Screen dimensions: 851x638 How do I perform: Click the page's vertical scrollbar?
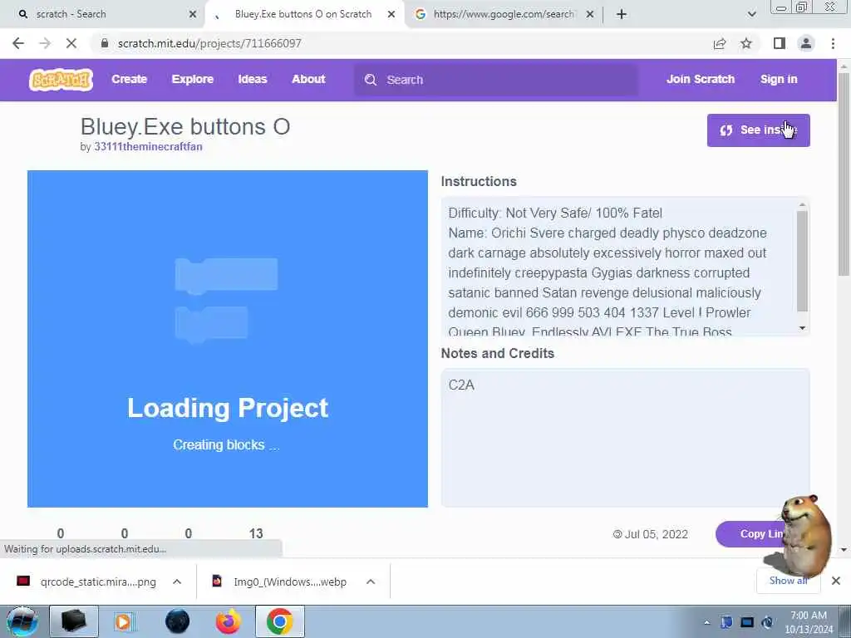844,174
